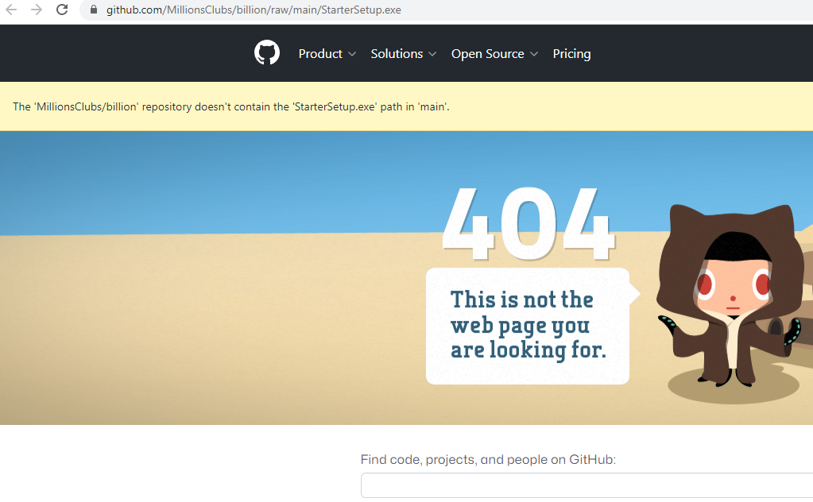The height and width of the screenshot is (502, 813).
Task: Go back using browser back arrow
Action: click(x=11, y=10)
